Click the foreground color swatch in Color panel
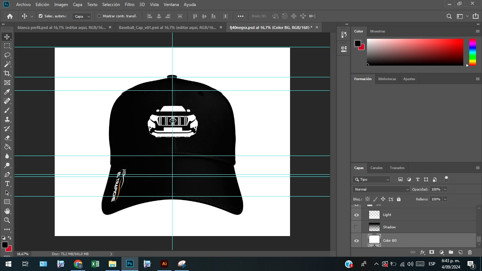 coord(358,43)
